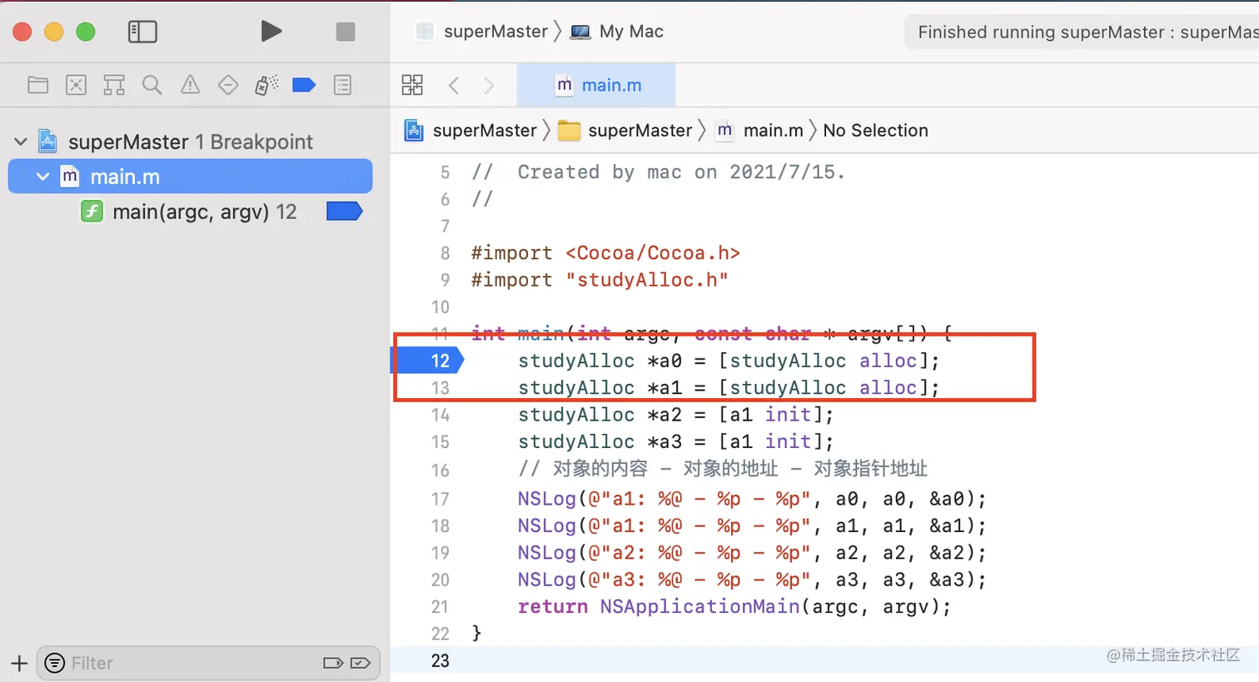The width and height of the screenshot is (1259, 682).
Task: Click the *a0 declaration on line 12
Action: point(729,361)
